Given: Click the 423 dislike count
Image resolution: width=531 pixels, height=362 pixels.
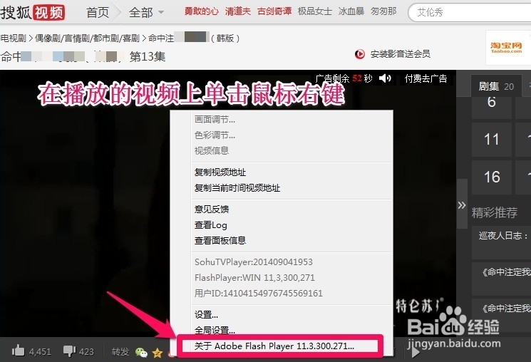Looking at the screenshot, I should tap(86, 352).
